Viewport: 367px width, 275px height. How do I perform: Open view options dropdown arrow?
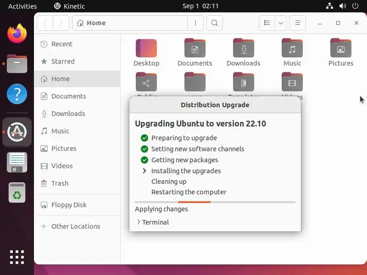(281, 23)
